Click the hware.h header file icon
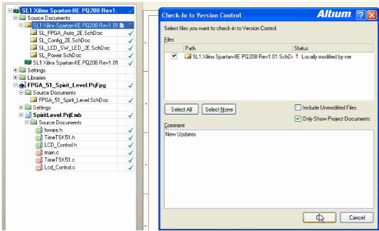Viewport: 379px width, 231px height. 39,130
